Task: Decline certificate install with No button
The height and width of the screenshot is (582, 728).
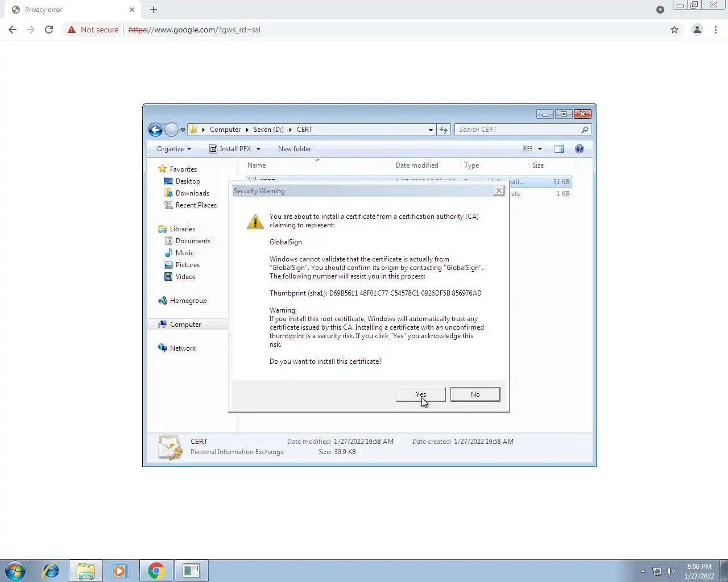Action: 475,394
